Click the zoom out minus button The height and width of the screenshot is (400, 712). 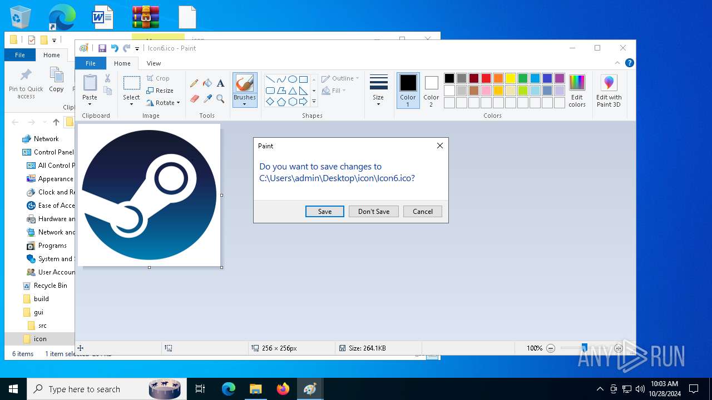[x=551, y=348]
